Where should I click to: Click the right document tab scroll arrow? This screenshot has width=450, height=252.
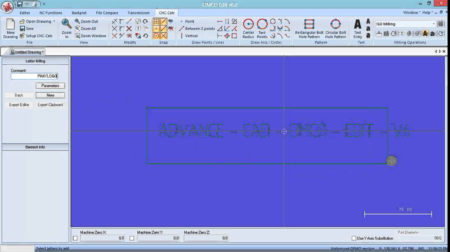tap(440, 52)
